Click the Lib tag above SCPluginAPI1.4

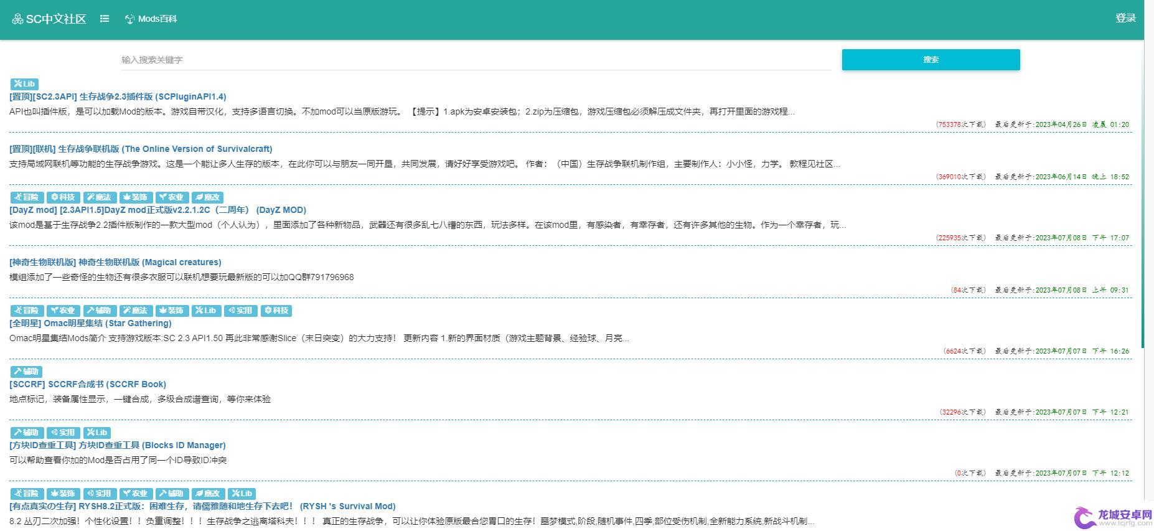24,84
